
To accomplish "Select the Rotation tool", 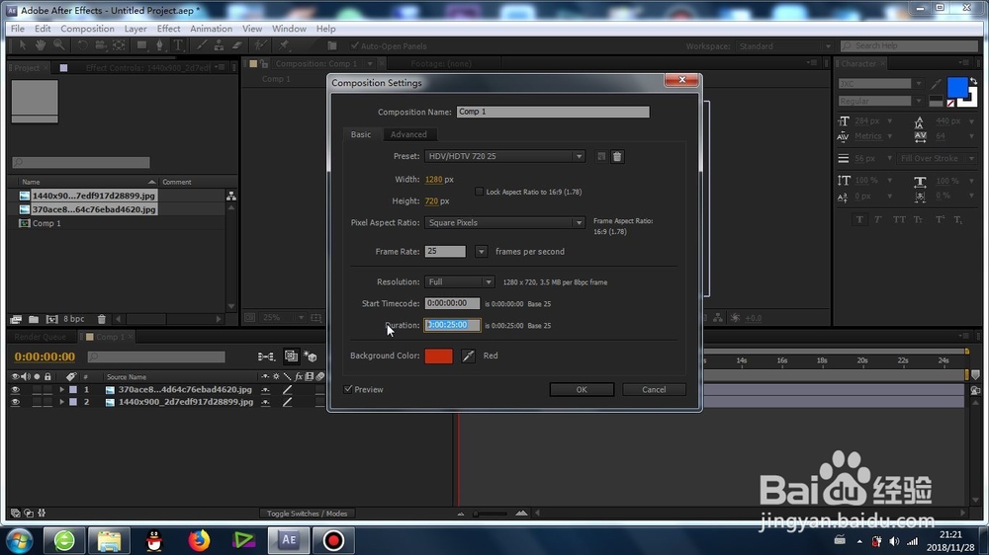I will tap(82, 45).
